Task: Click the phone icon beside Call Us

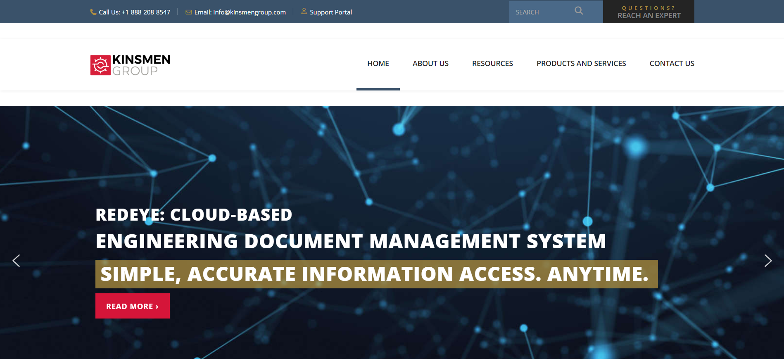Action: click(x=93, y=12)
